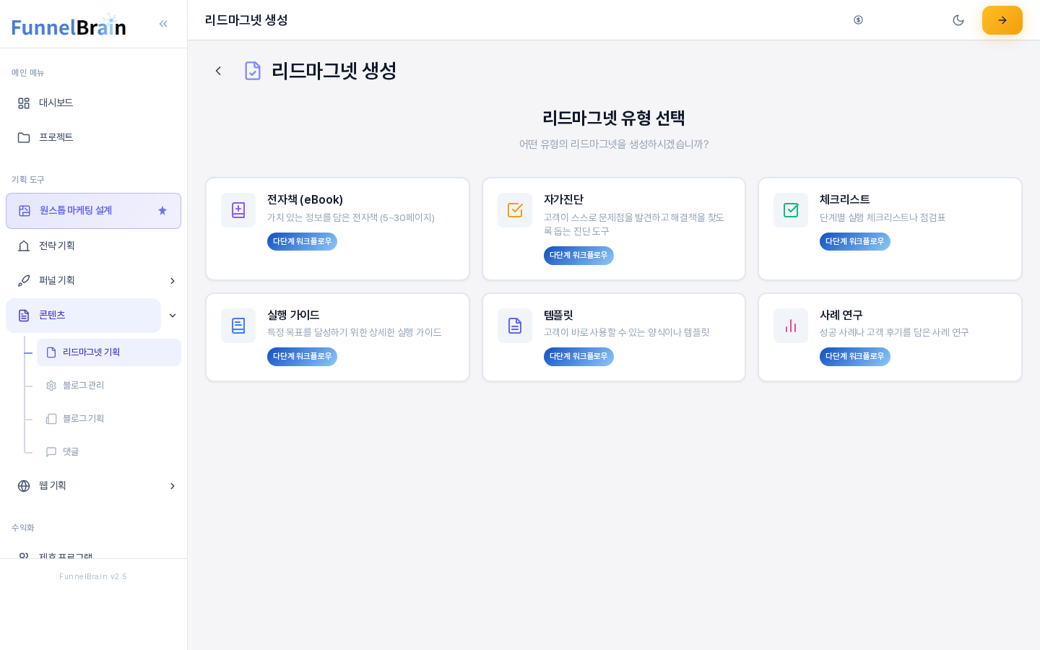This screenshot has width=1040, height=650.
Task: Click the 웹 기획 menu label
Action: click(52, 486)
